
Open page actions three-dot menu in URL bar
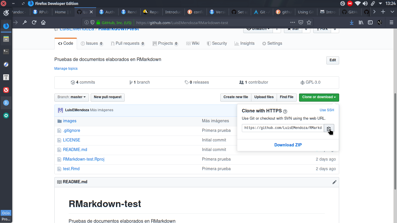click(293, 22)
